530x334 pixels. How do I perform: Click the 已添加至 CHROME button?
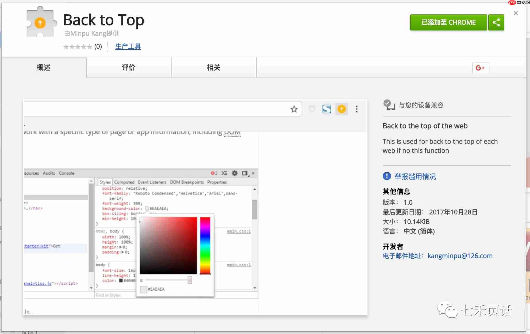point(448,22)
